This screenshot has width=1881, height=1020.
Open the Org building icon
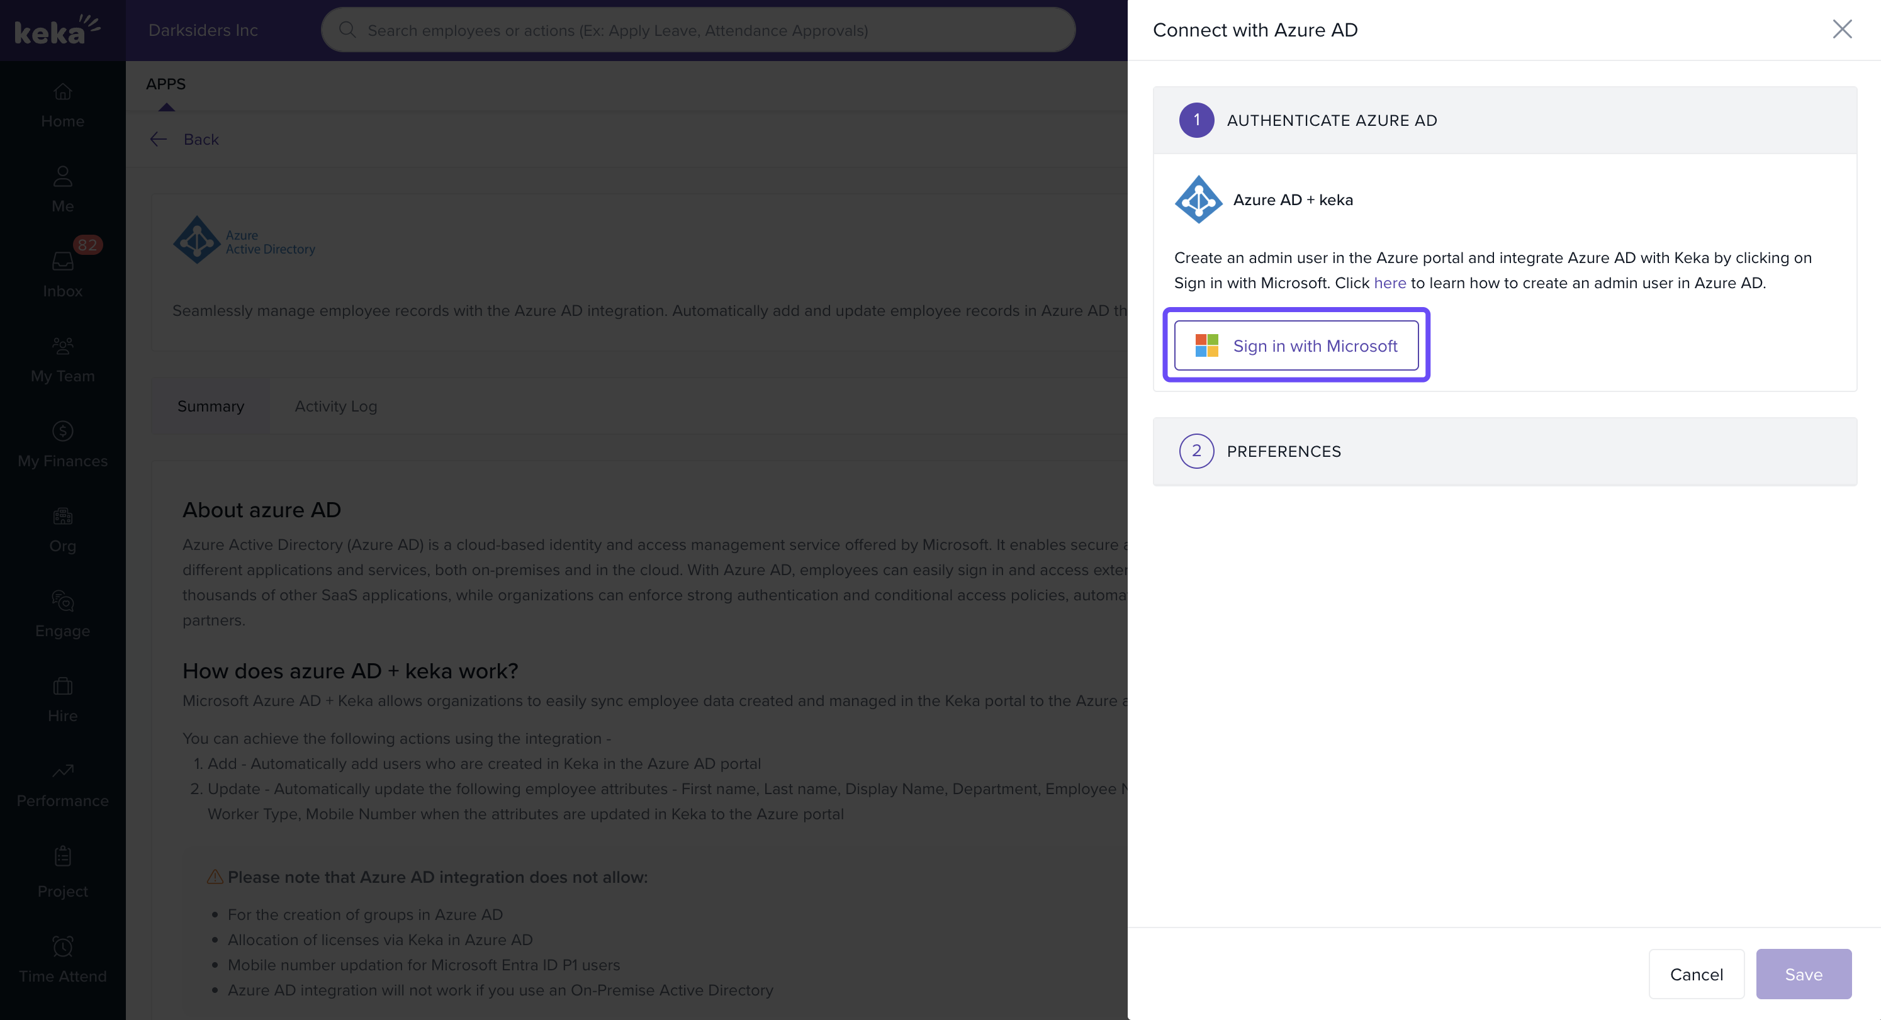pos(63,516)
